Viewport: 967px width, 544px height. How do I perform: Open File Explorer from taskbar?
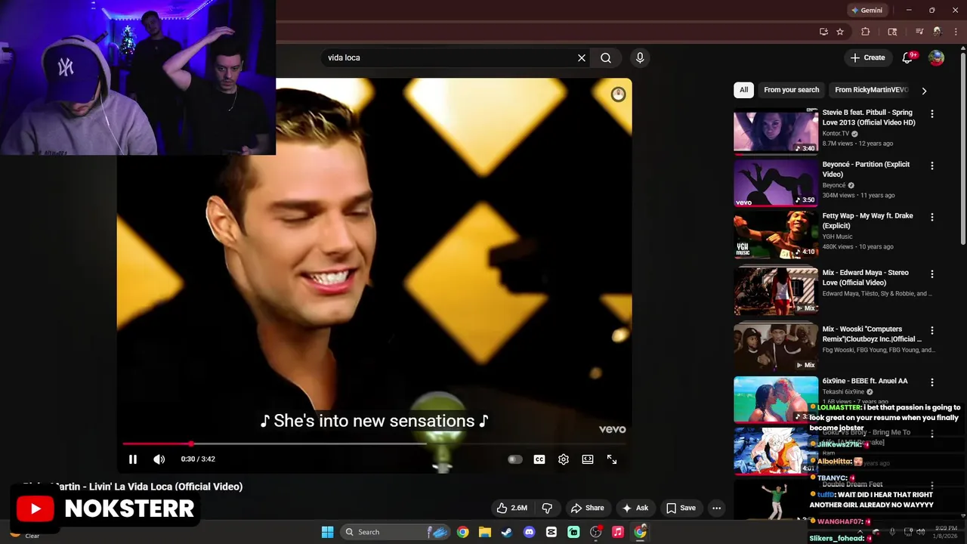coord(484,532)
